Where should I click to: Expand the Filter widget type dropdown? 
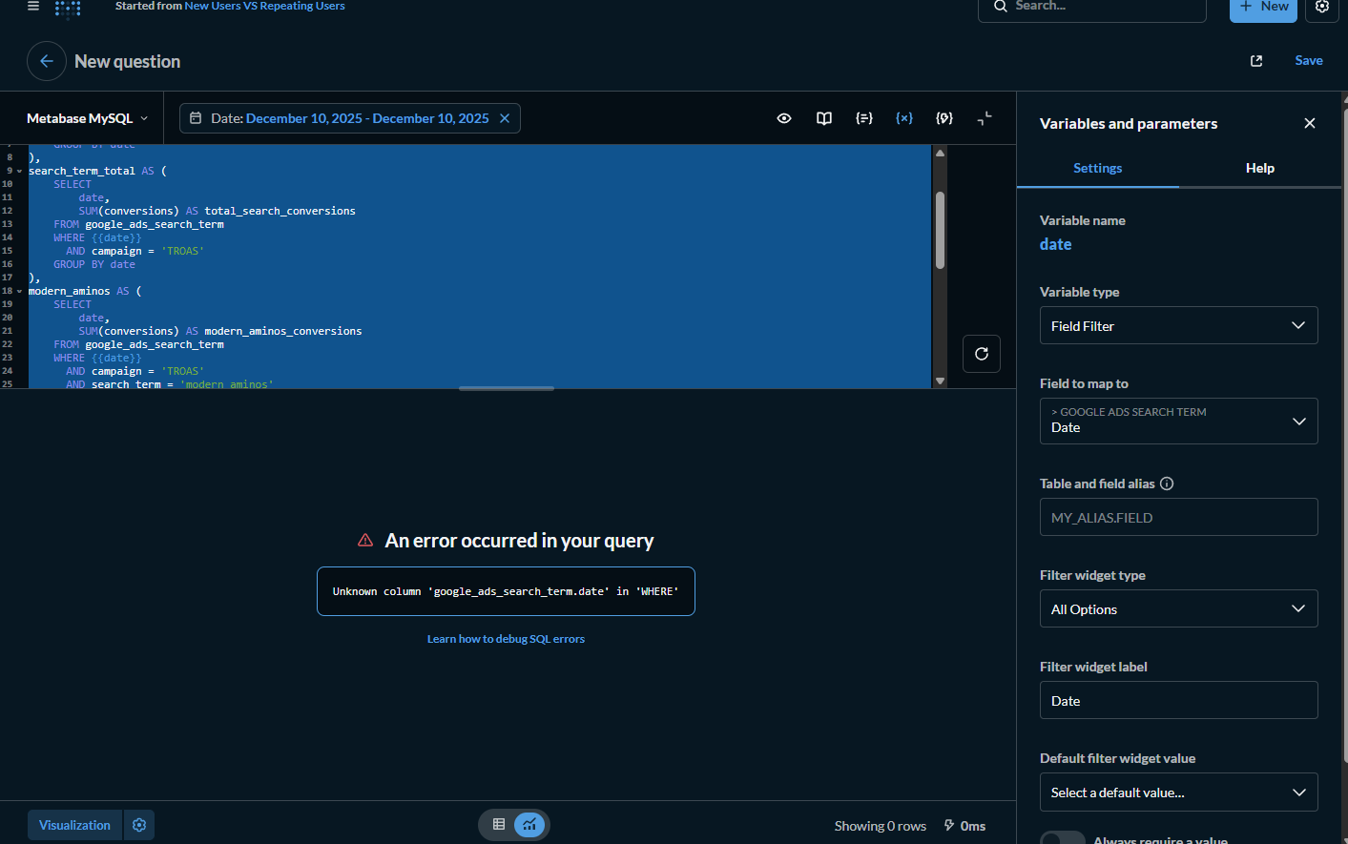tap(1178, 608)
